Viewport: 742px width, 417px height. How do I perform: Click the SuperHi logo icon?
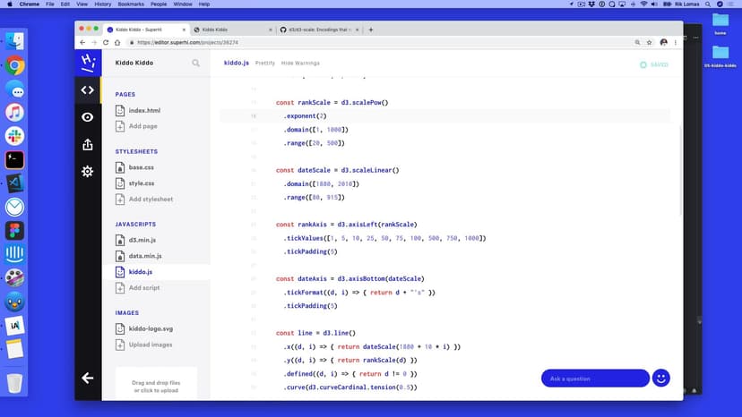(87, 62)
